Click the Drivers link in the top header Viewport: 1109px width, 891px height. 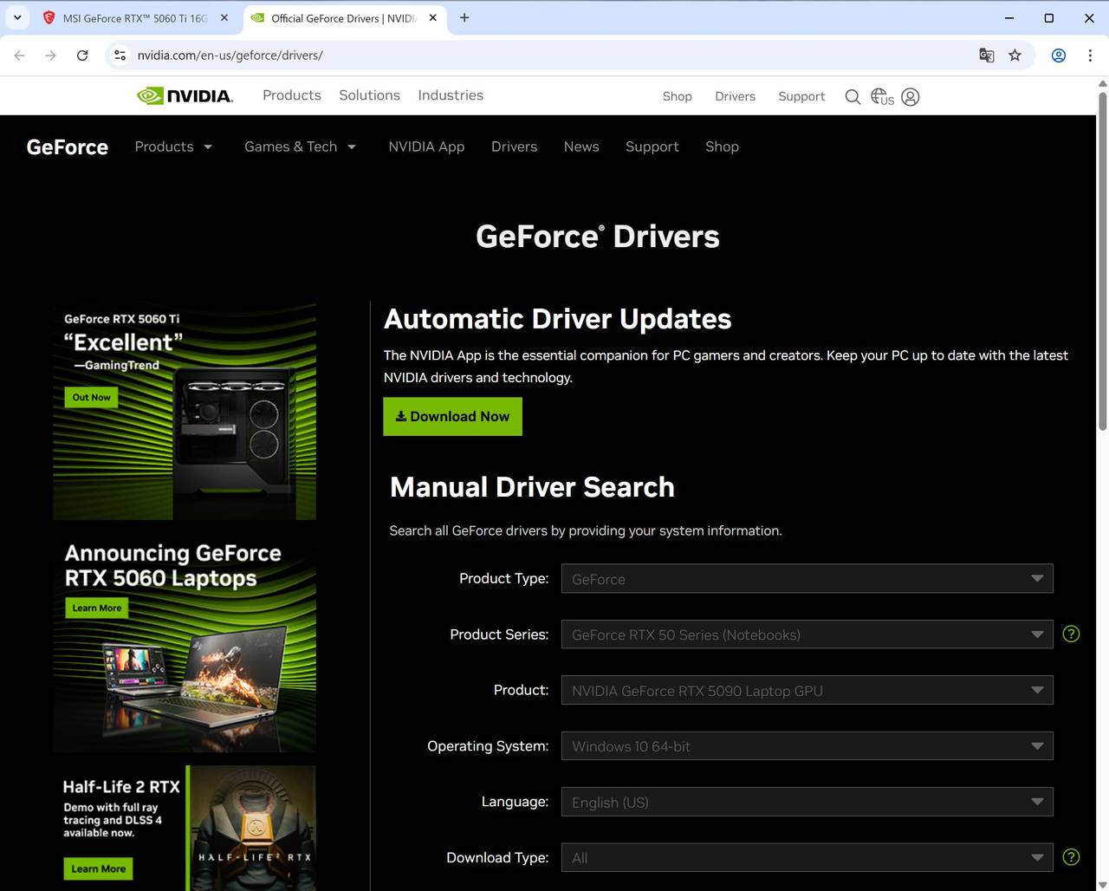click(x=736, y=96)
